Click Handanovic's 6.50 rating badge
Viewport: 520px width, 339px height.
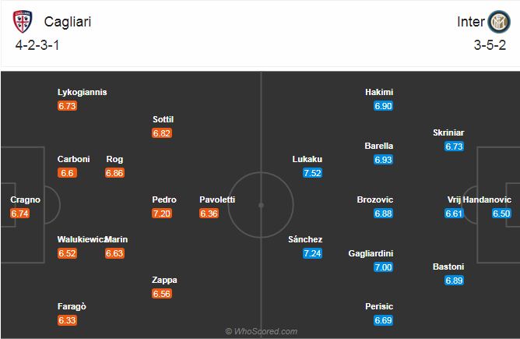(x=501, y=214)
